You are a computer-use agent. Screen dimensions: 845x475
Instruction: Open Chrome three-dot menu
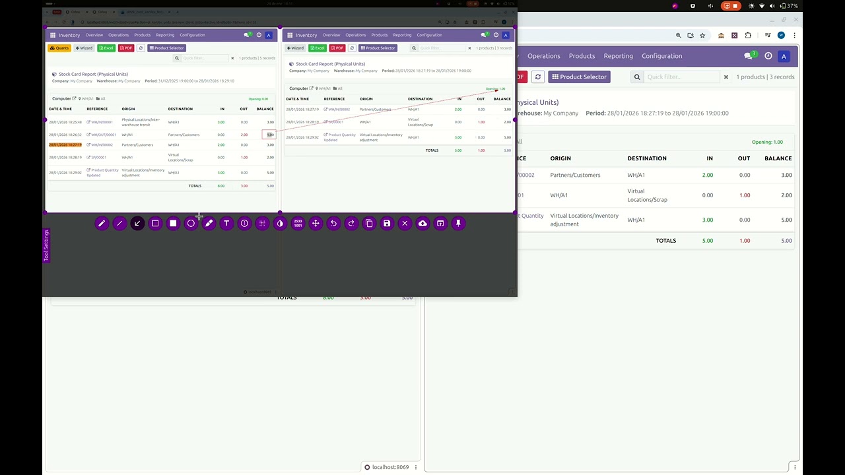(x=795, y=36)
